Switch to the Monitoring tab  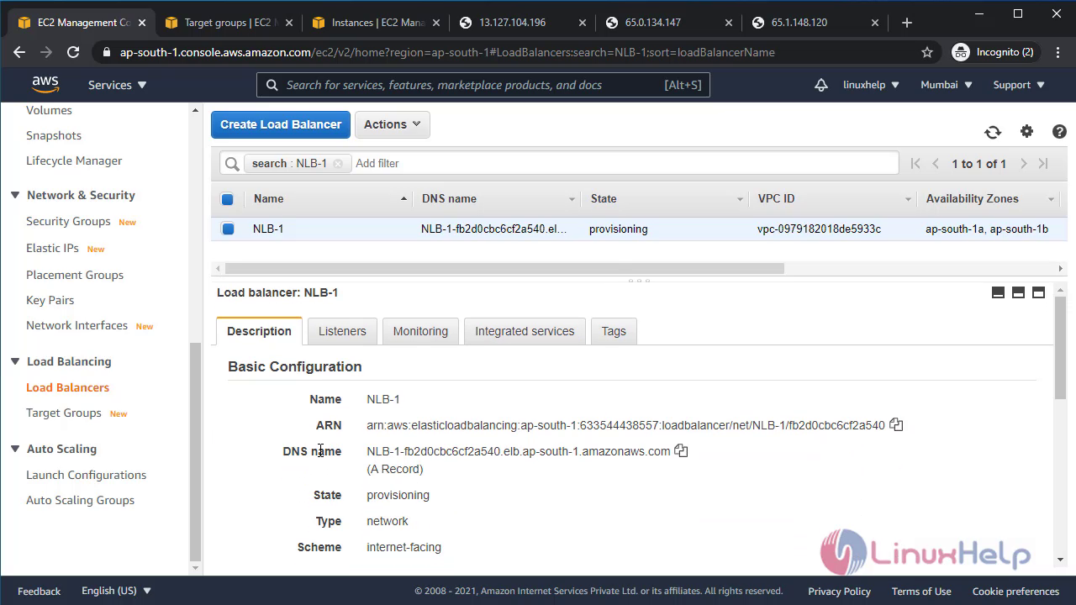420,331
